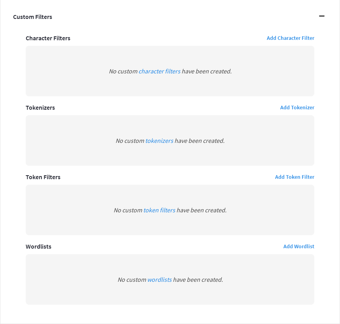This screenshot has width=340, height=324.
Task: Select the Custom Filters heading
Action: [33, 17]
